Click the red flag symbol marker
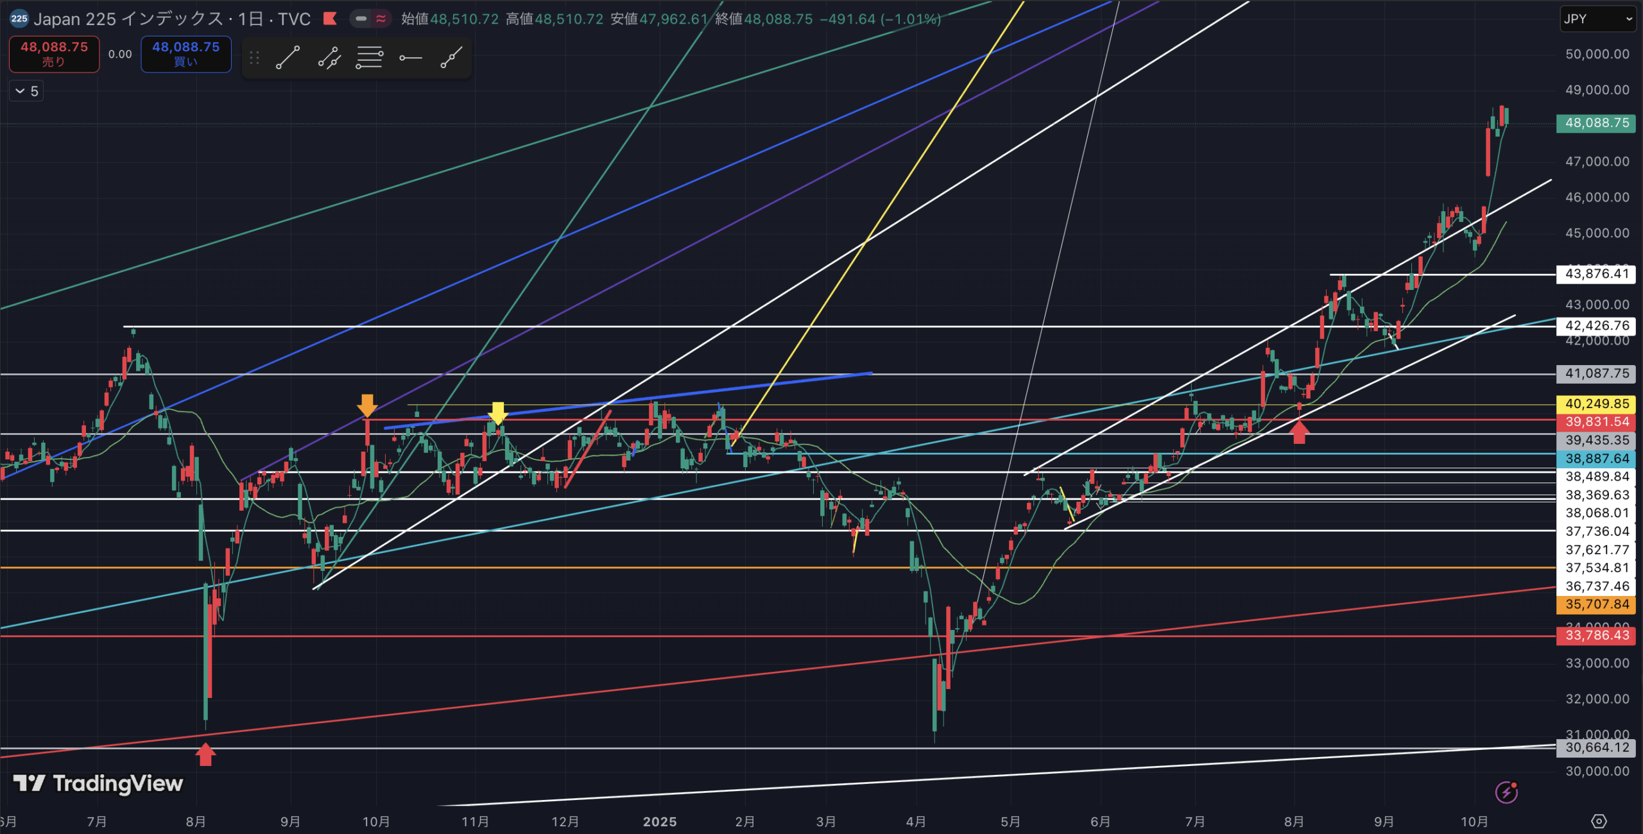The width and height of the screenshot is (1643, 834). coord(330,19)
